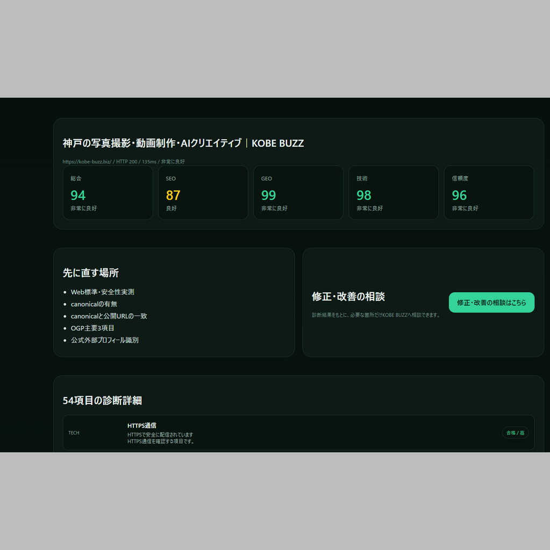550x550 pixels.
Task: Click the 修正・改善の相談はこちら button
Action: 491,302
